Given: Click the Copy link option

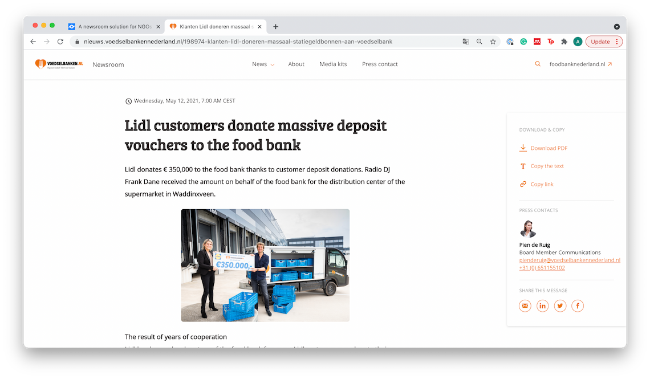Looking at the screenshot, I should point(542,184).
